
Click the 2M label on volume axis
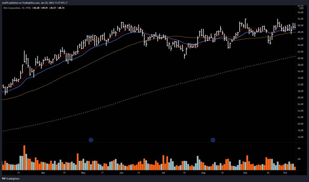point(300,159)
